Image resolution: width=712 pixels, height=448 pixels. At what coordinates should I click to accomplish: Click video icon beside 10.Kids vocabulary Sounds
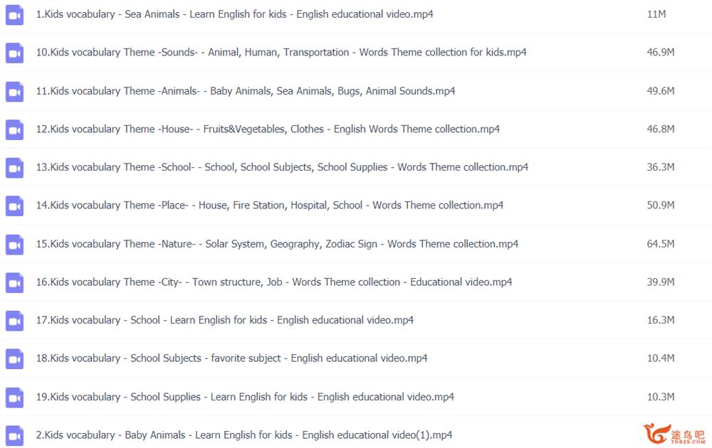(14, 53)
